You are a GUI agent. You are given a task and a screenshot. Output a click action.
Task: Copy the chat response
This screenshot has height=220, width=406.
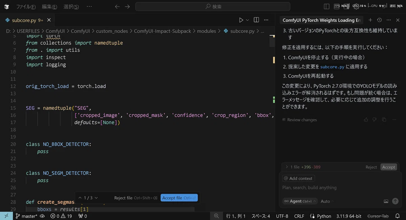384,120
